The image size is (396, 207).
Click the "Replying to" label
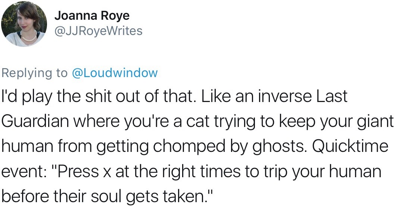pyautogui.click(x=34, y=73)
